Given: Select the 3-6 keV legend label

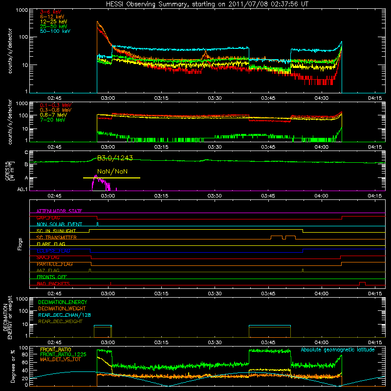Looking at the screenshot, I should tap(51, 12).
